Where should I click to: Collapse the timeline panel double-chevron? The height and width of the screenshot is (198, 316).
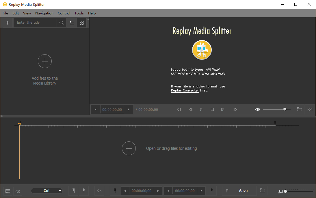(2, 116)
